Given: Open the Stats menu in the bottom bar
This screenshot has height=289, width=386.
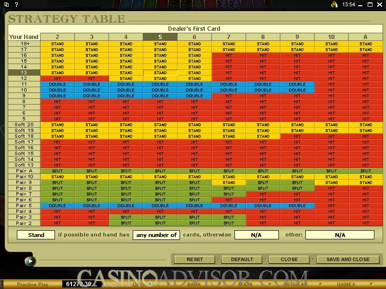Looking at the screenshot, I should [245, 284].
